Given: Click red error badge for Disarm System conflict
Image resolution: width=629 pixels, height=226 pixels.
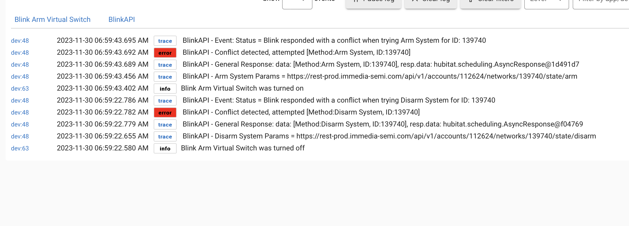Looking at the screenshot, I should click(165, 112).
